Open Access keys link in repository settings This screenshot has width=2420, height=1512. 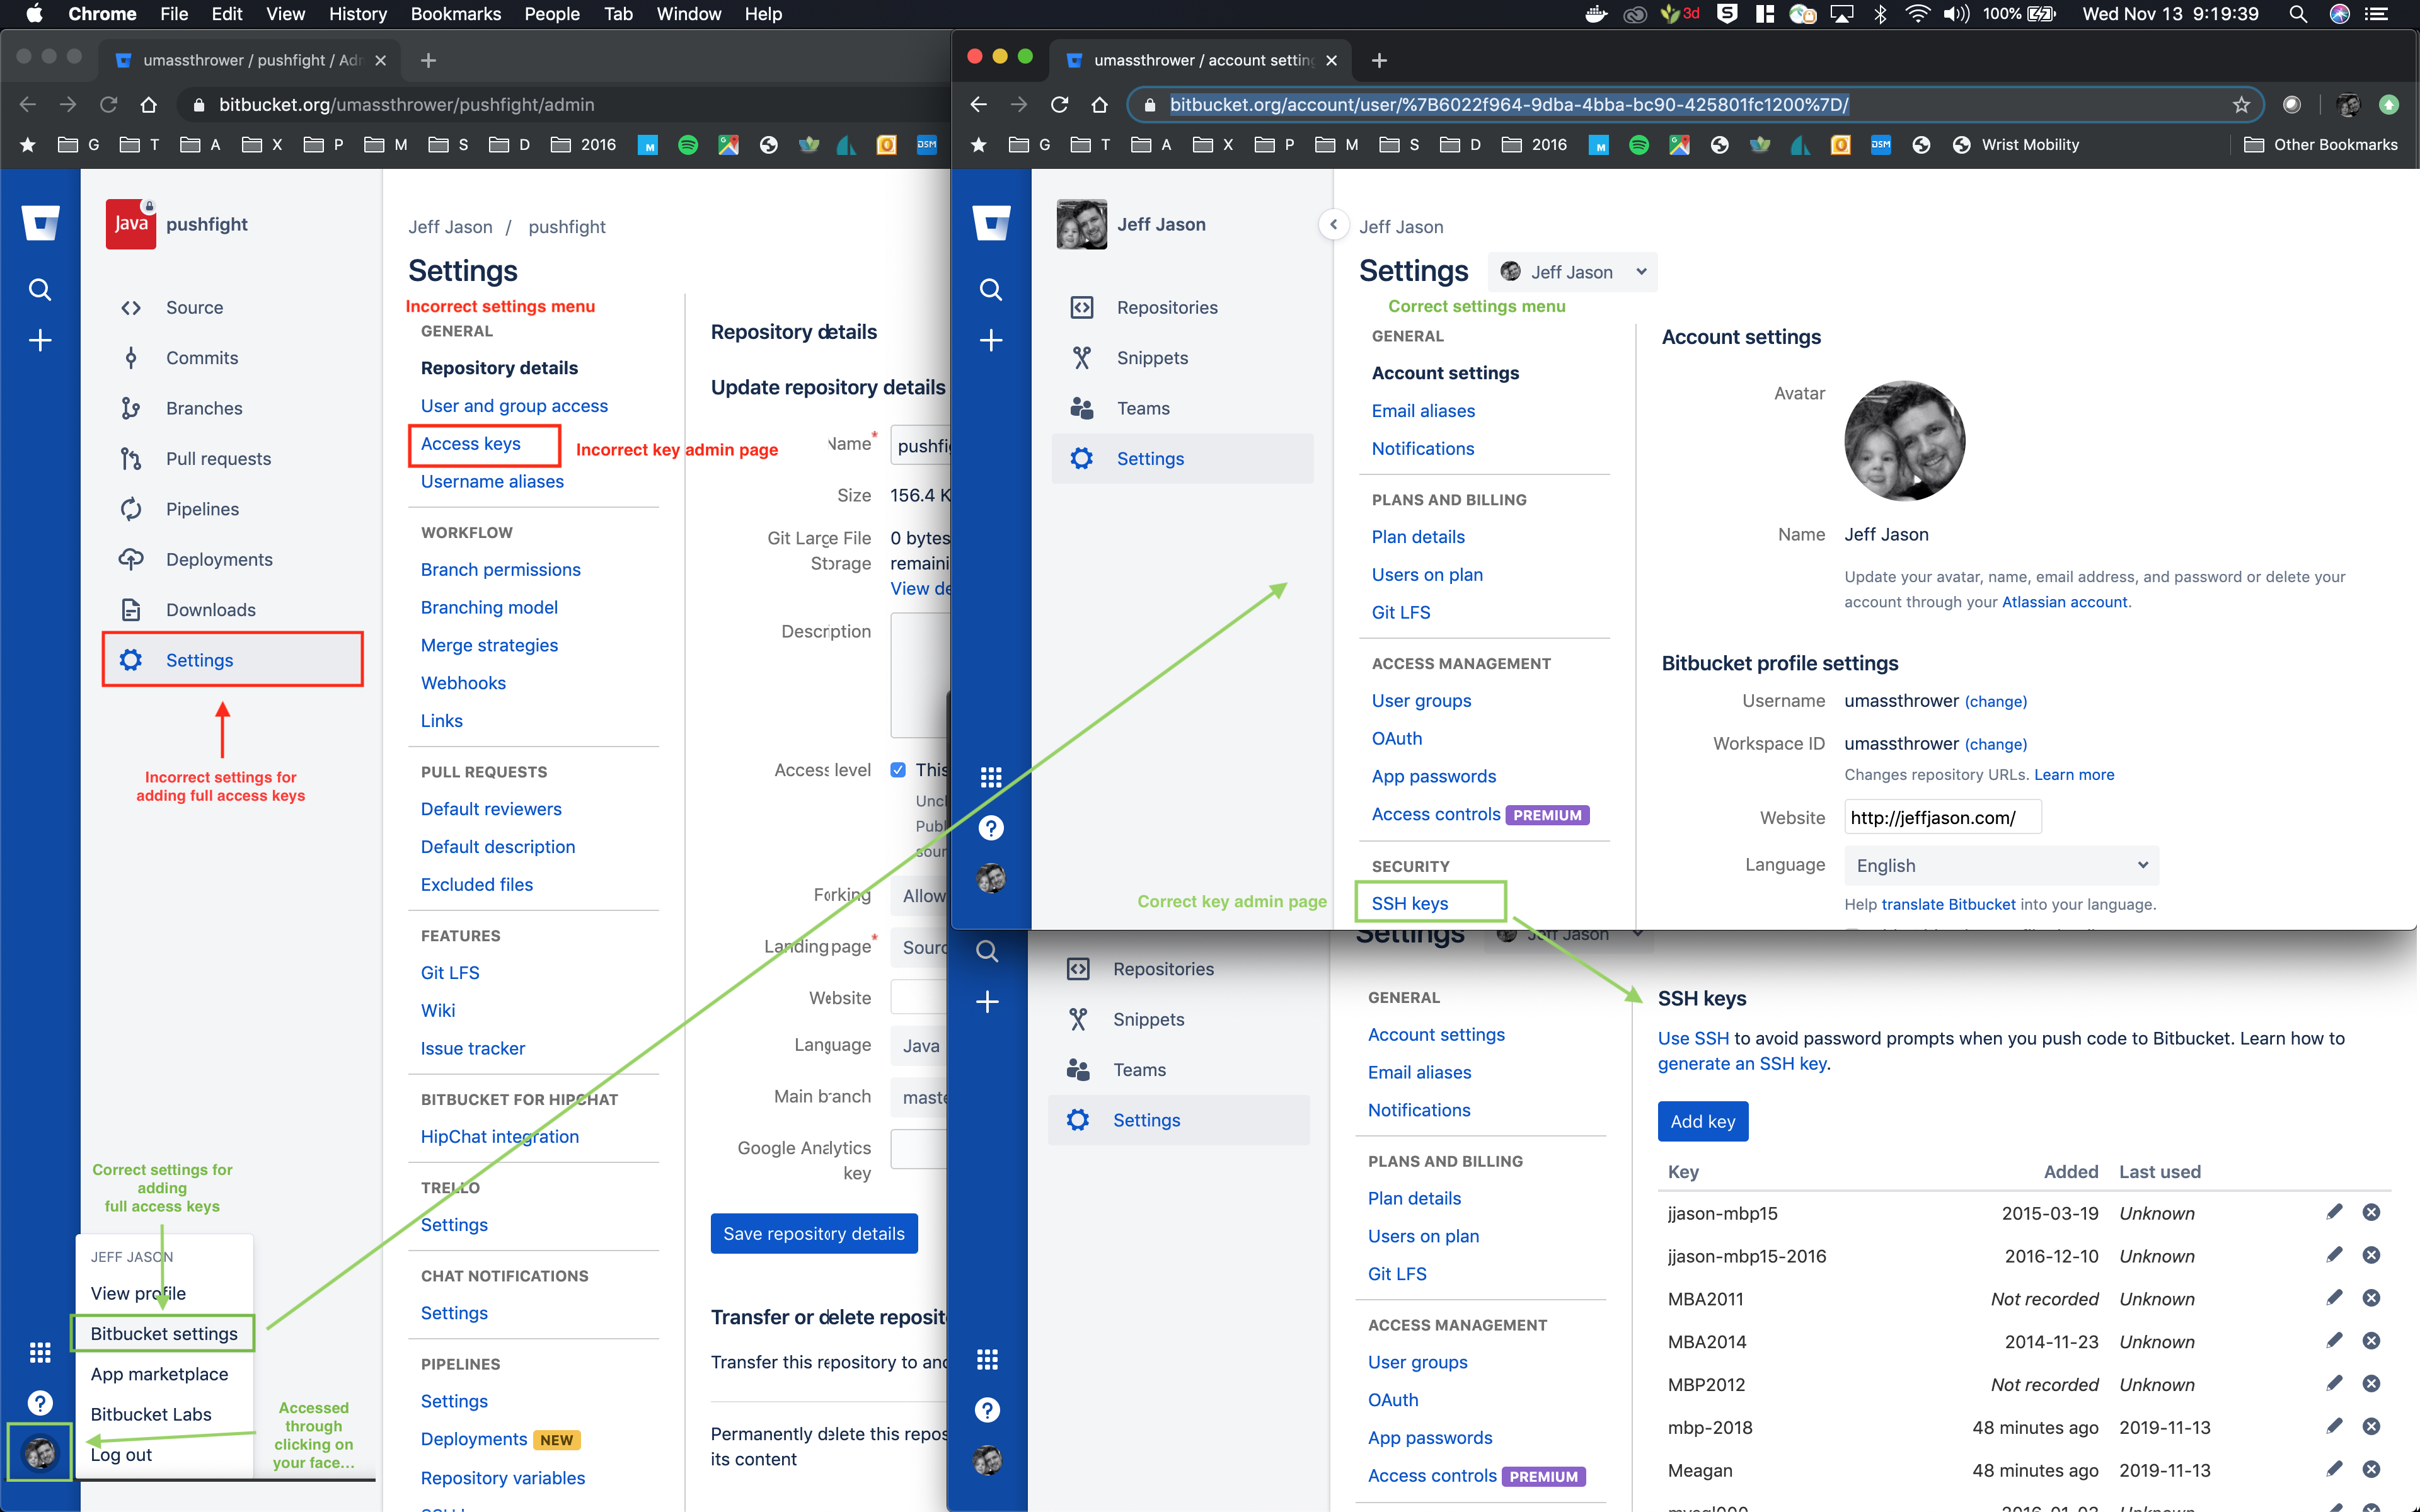pos(470,443)
